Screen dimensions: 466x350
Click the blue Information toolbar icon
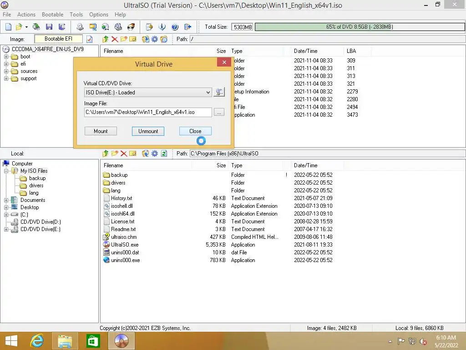pyautogui.click(x=162, y=27)
